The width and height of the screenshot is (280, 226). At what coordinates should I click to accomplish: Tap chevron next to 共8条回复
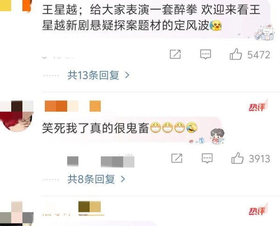click(x=123, y=179)
